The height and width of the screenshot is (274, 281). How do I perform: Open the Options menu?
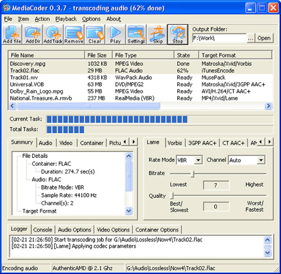91,19
